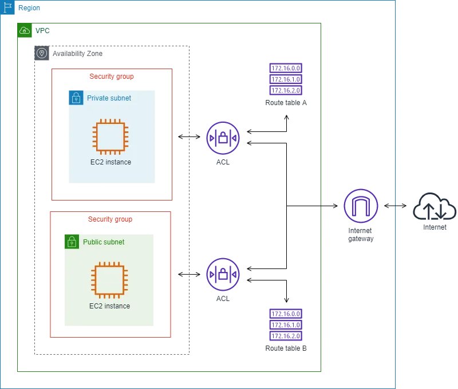
Task: Click the "Private subnet" label
Action: pyautogui.click(x=109, y=98)
